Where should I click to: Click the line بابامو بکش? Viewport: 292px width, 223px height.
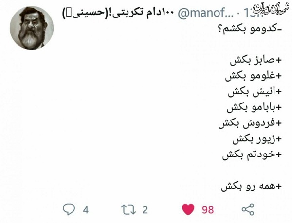pos(255,107)
